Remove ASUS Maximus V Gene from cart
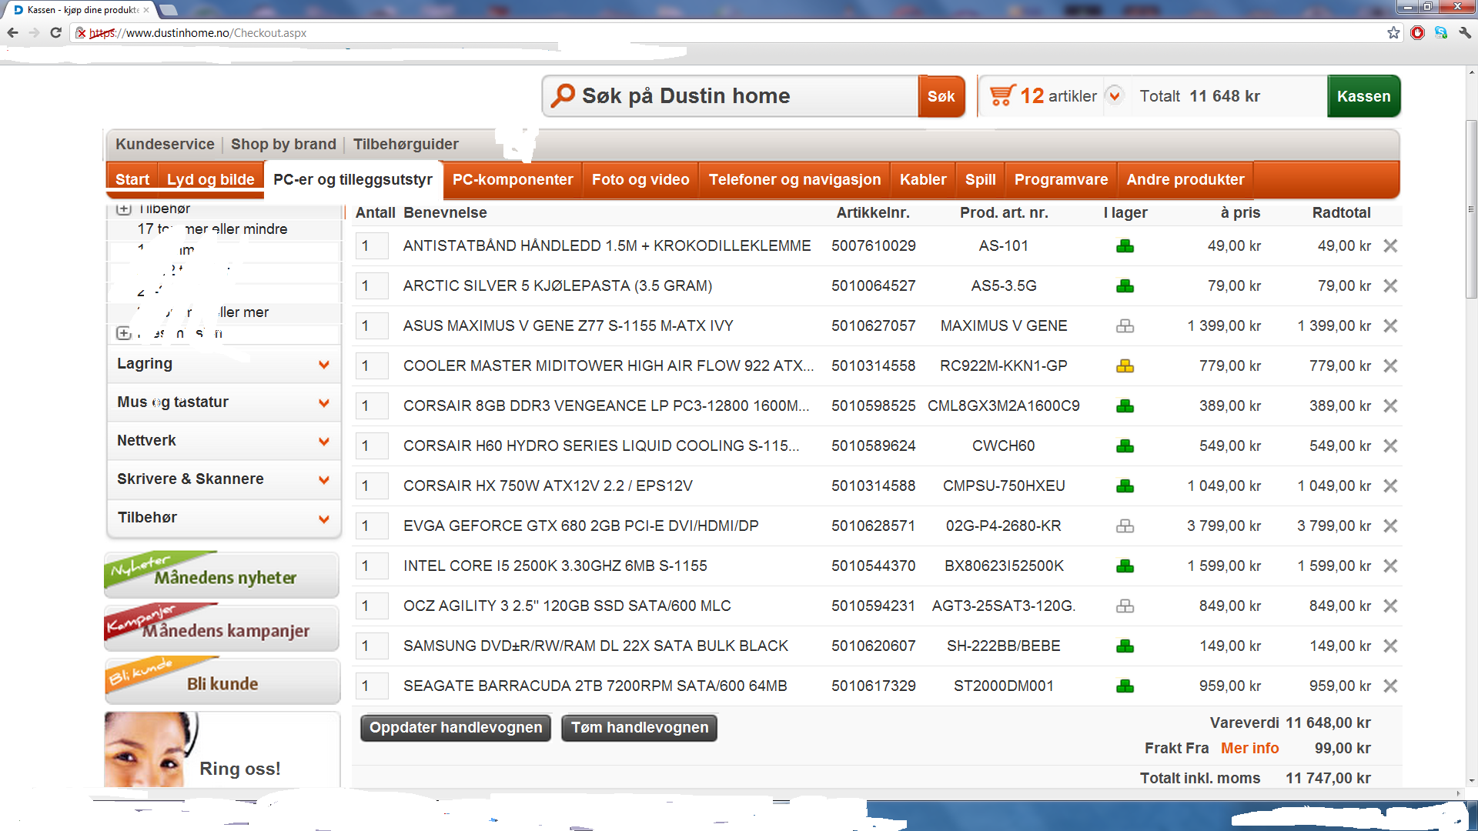1478x831 pixels. pos(1390,325)
